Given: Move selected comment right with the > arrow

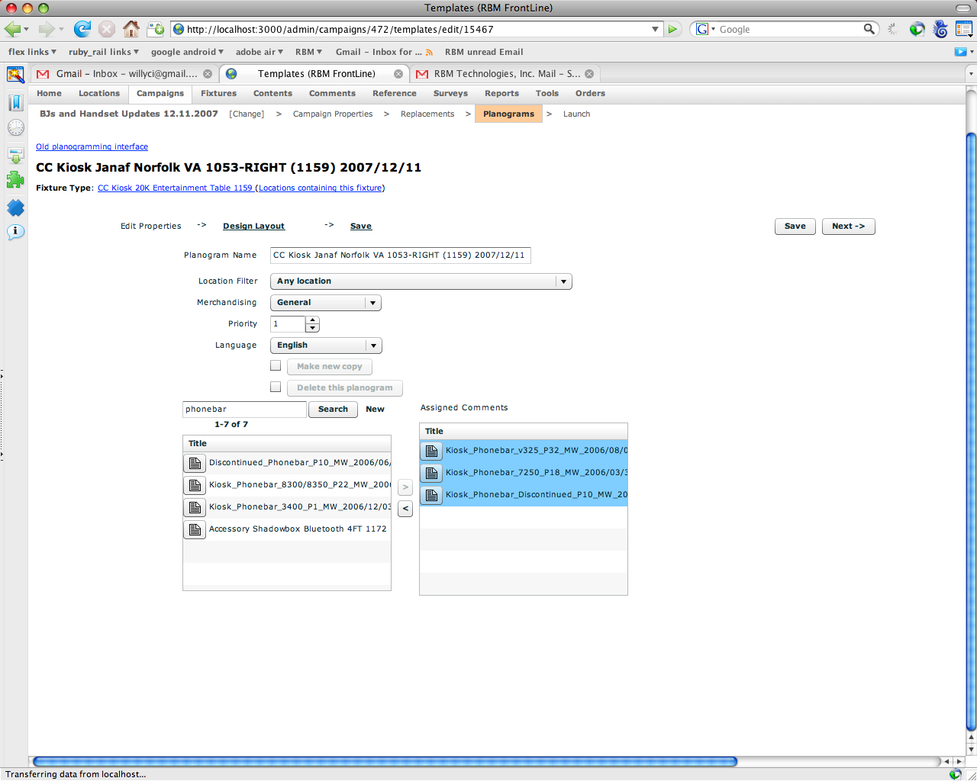Looking at the screenshot, I should (405, 487).
